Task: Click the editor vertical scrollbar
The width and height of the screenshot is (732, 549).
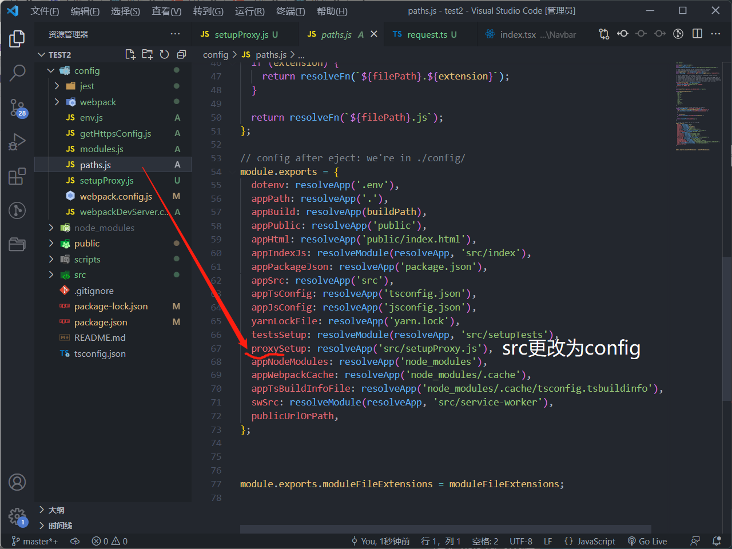Action: click(x=727, y=329)
